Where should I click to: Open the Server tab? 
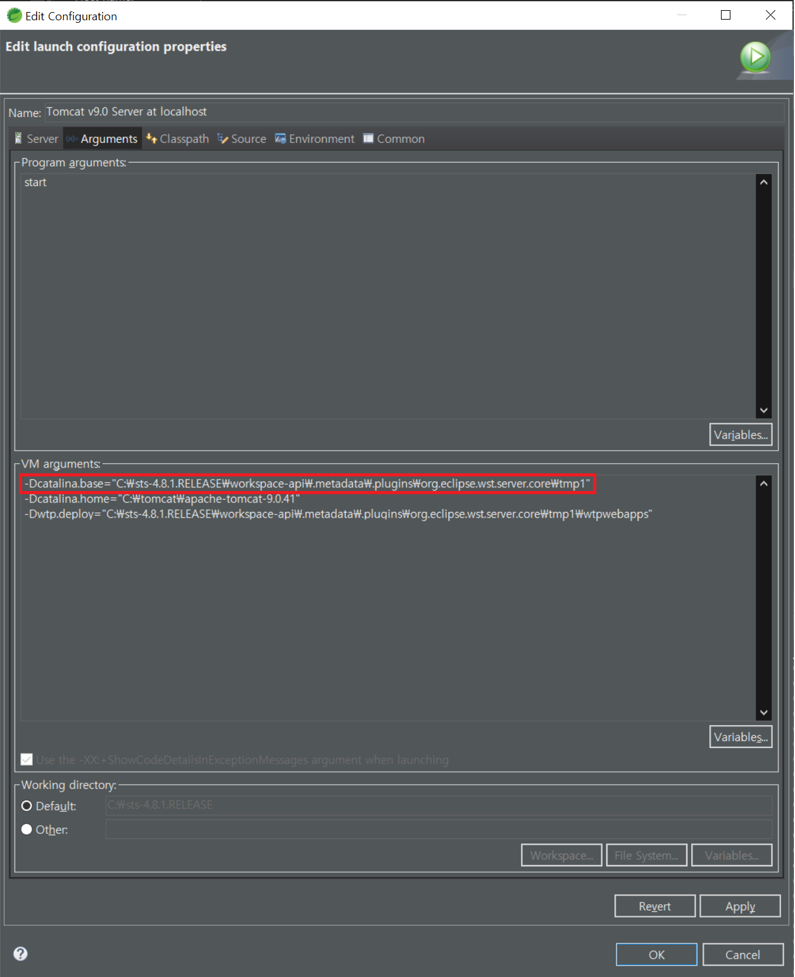(x=36, y=139)
